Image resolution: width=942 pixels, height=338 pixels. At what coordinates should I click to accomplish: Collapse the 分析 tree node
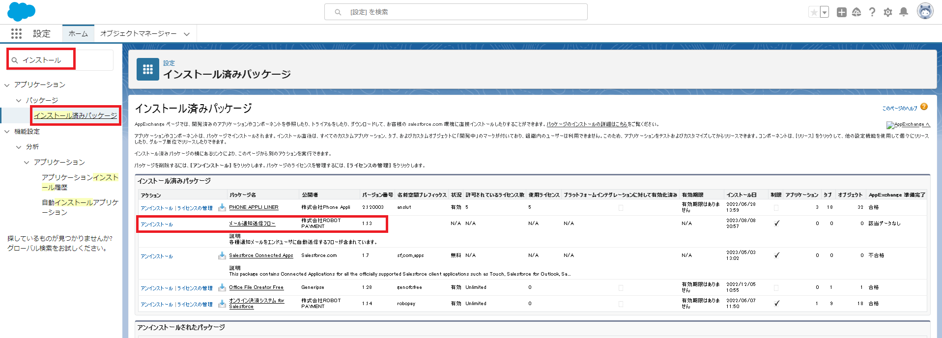(x=19, y=147)
